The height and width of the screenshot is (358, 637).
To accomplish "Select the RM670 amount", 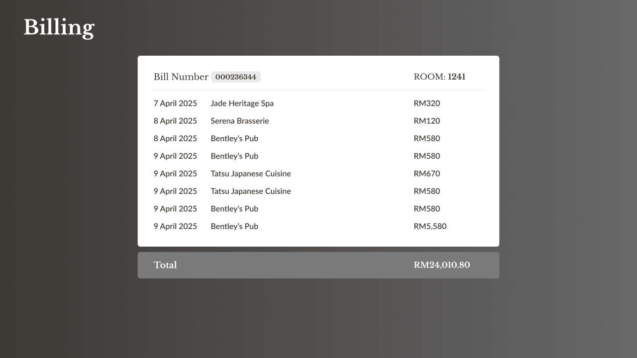I will 426,174.
